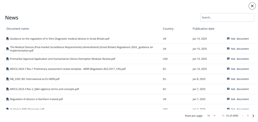Click PDF icon for NB_2265 3EC International
This screenshot has width=258, height=122.
(8, 79)
